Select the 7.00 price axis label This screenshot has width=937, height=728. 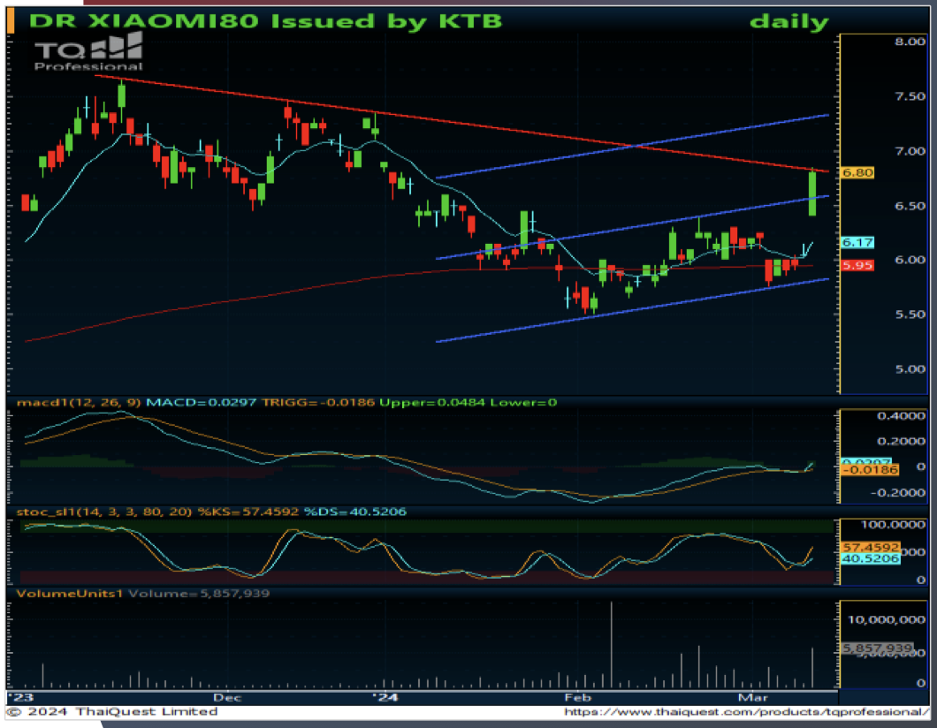(910, 151)
